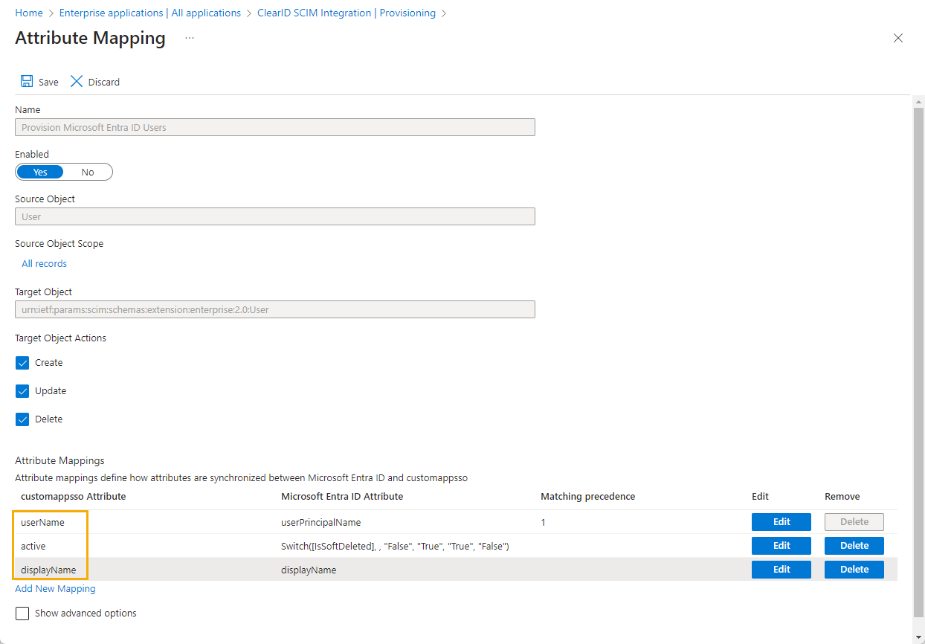Screen dimensions: 925x644
Task: Switch the Enabled toggle to No
Action: click(x=88, y=172)
